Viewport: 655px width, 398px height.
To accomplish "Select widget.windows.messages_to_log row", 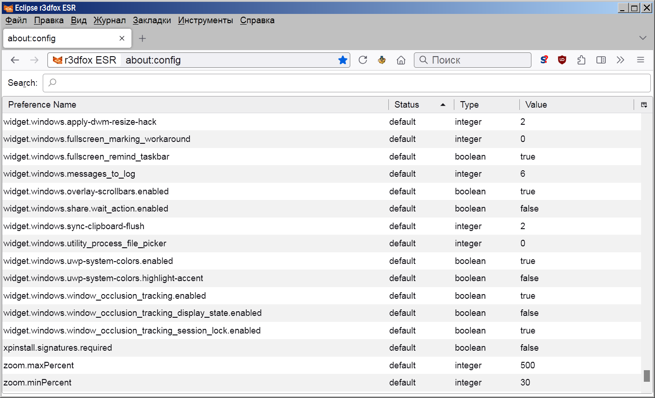I will [321, 174].
